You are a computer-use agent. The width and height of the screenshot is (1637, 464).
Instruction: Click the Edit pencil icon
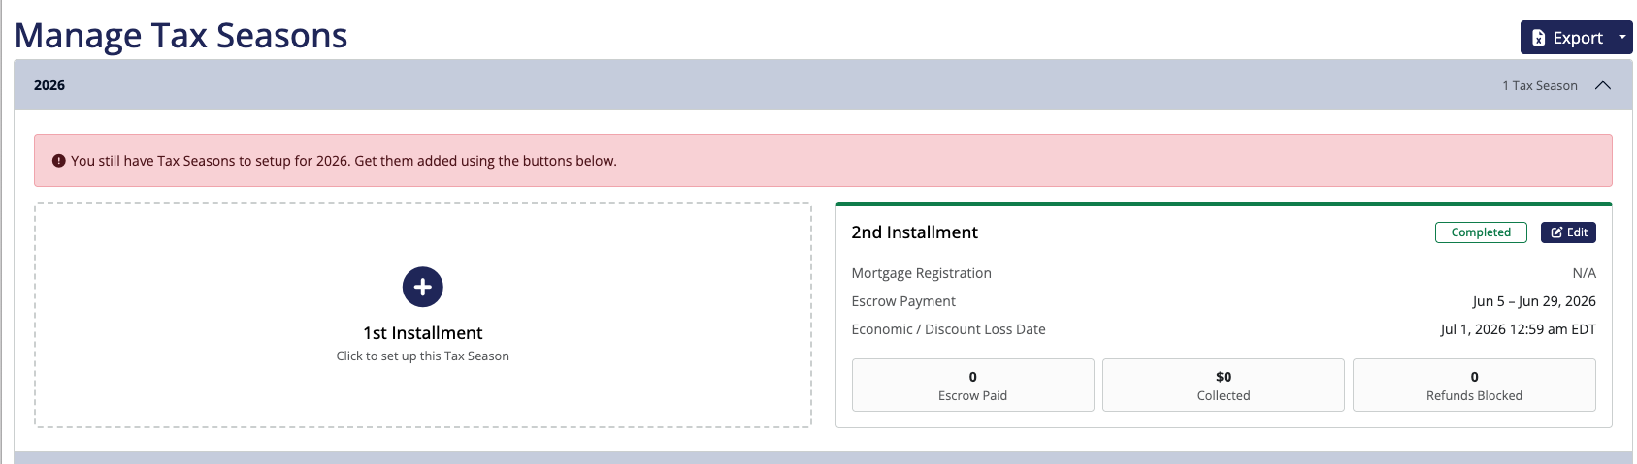click(1556, 232)
